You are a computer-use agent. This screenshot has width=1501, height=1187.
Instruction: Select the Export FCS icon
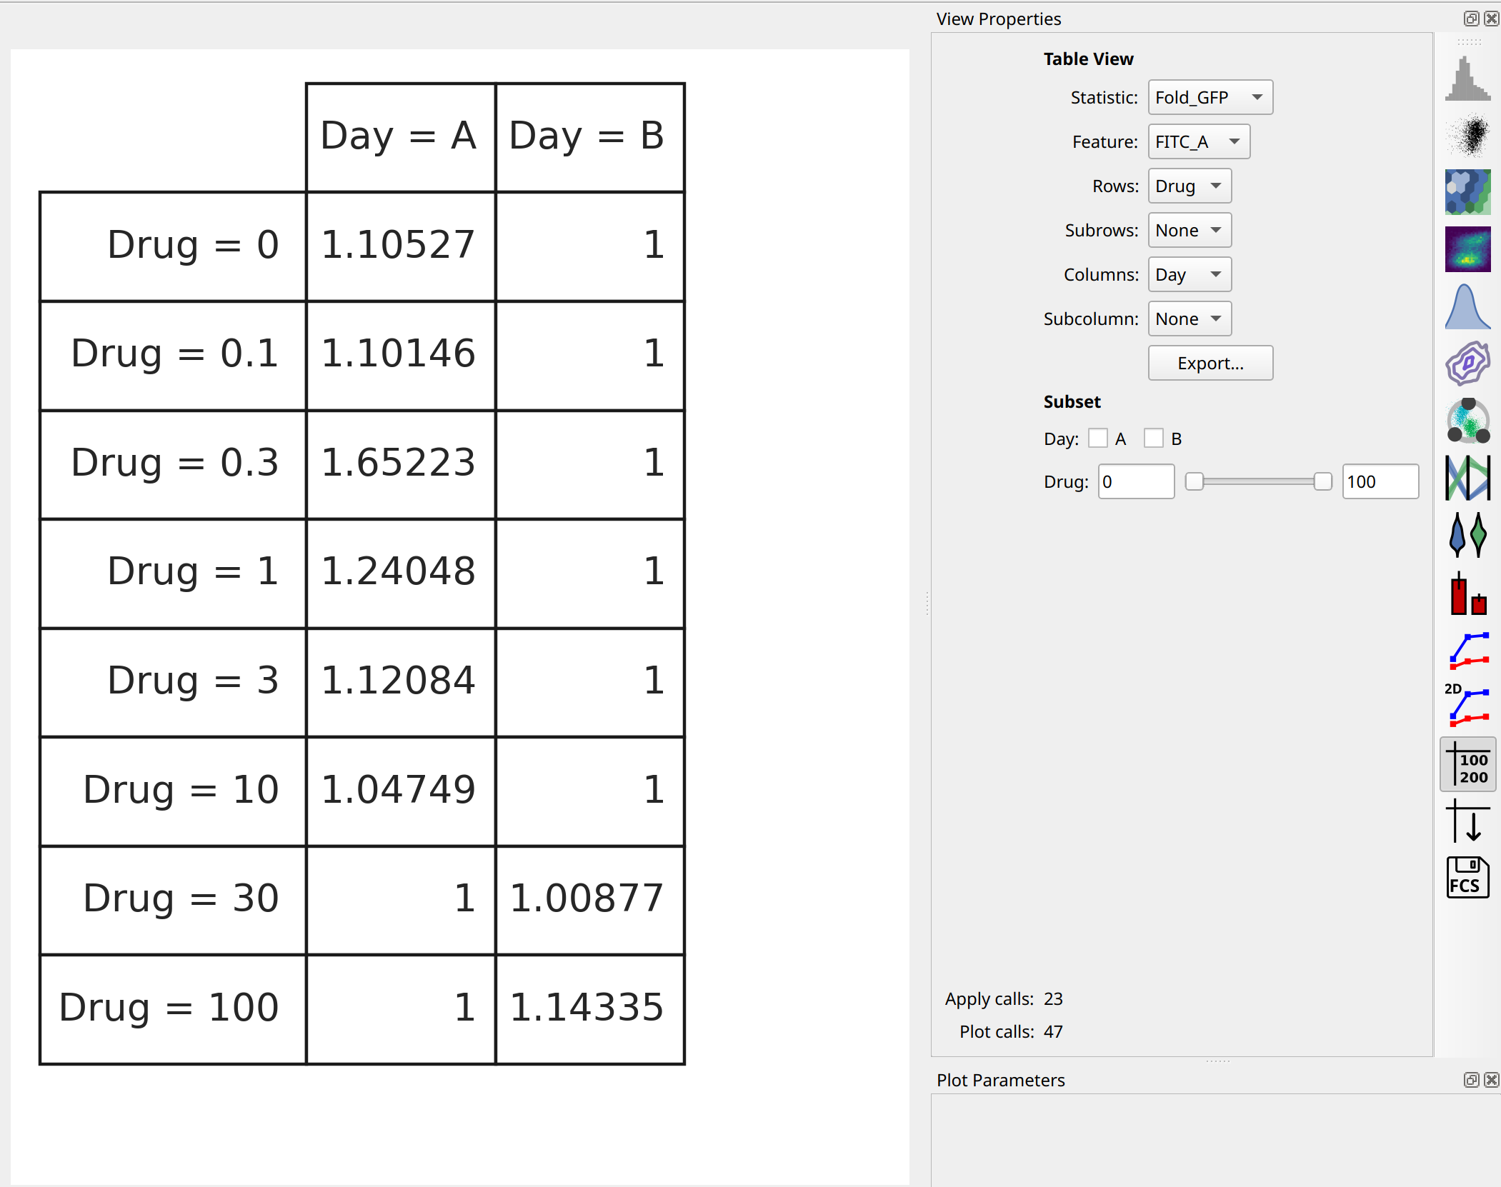point(1467,878)
